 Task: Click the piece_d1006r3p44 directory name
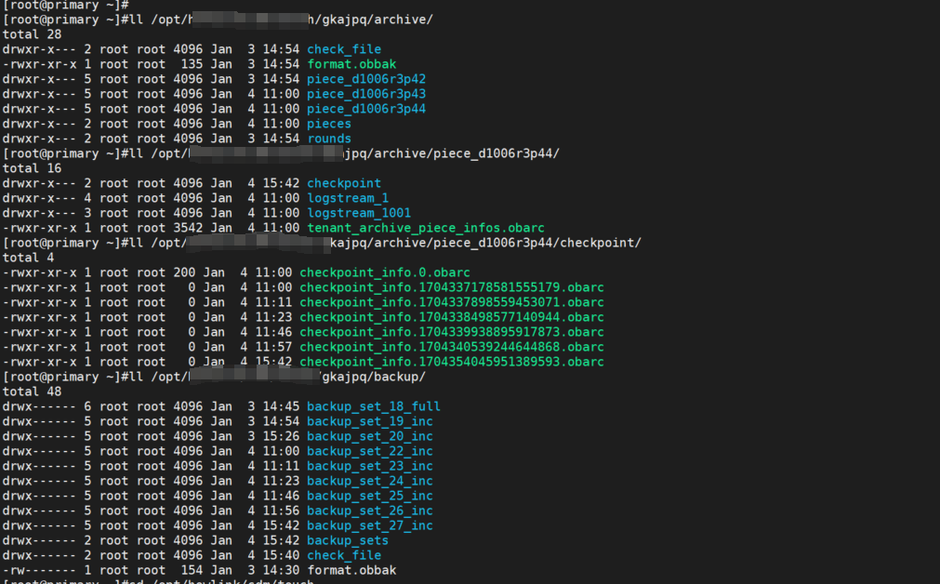coord(366,109)
